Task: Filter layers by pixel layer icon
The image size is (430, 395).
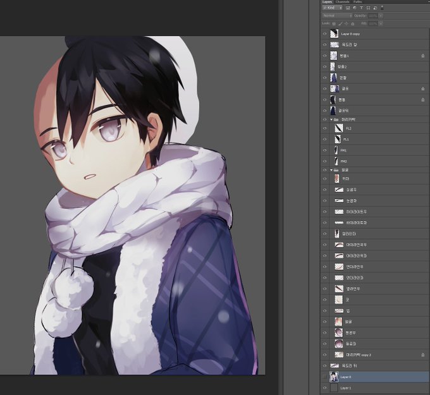Action: [348, 8]
